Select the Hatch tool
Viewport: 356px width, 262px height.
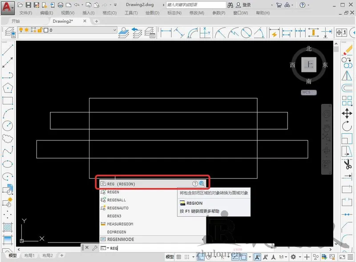[8, 227]
